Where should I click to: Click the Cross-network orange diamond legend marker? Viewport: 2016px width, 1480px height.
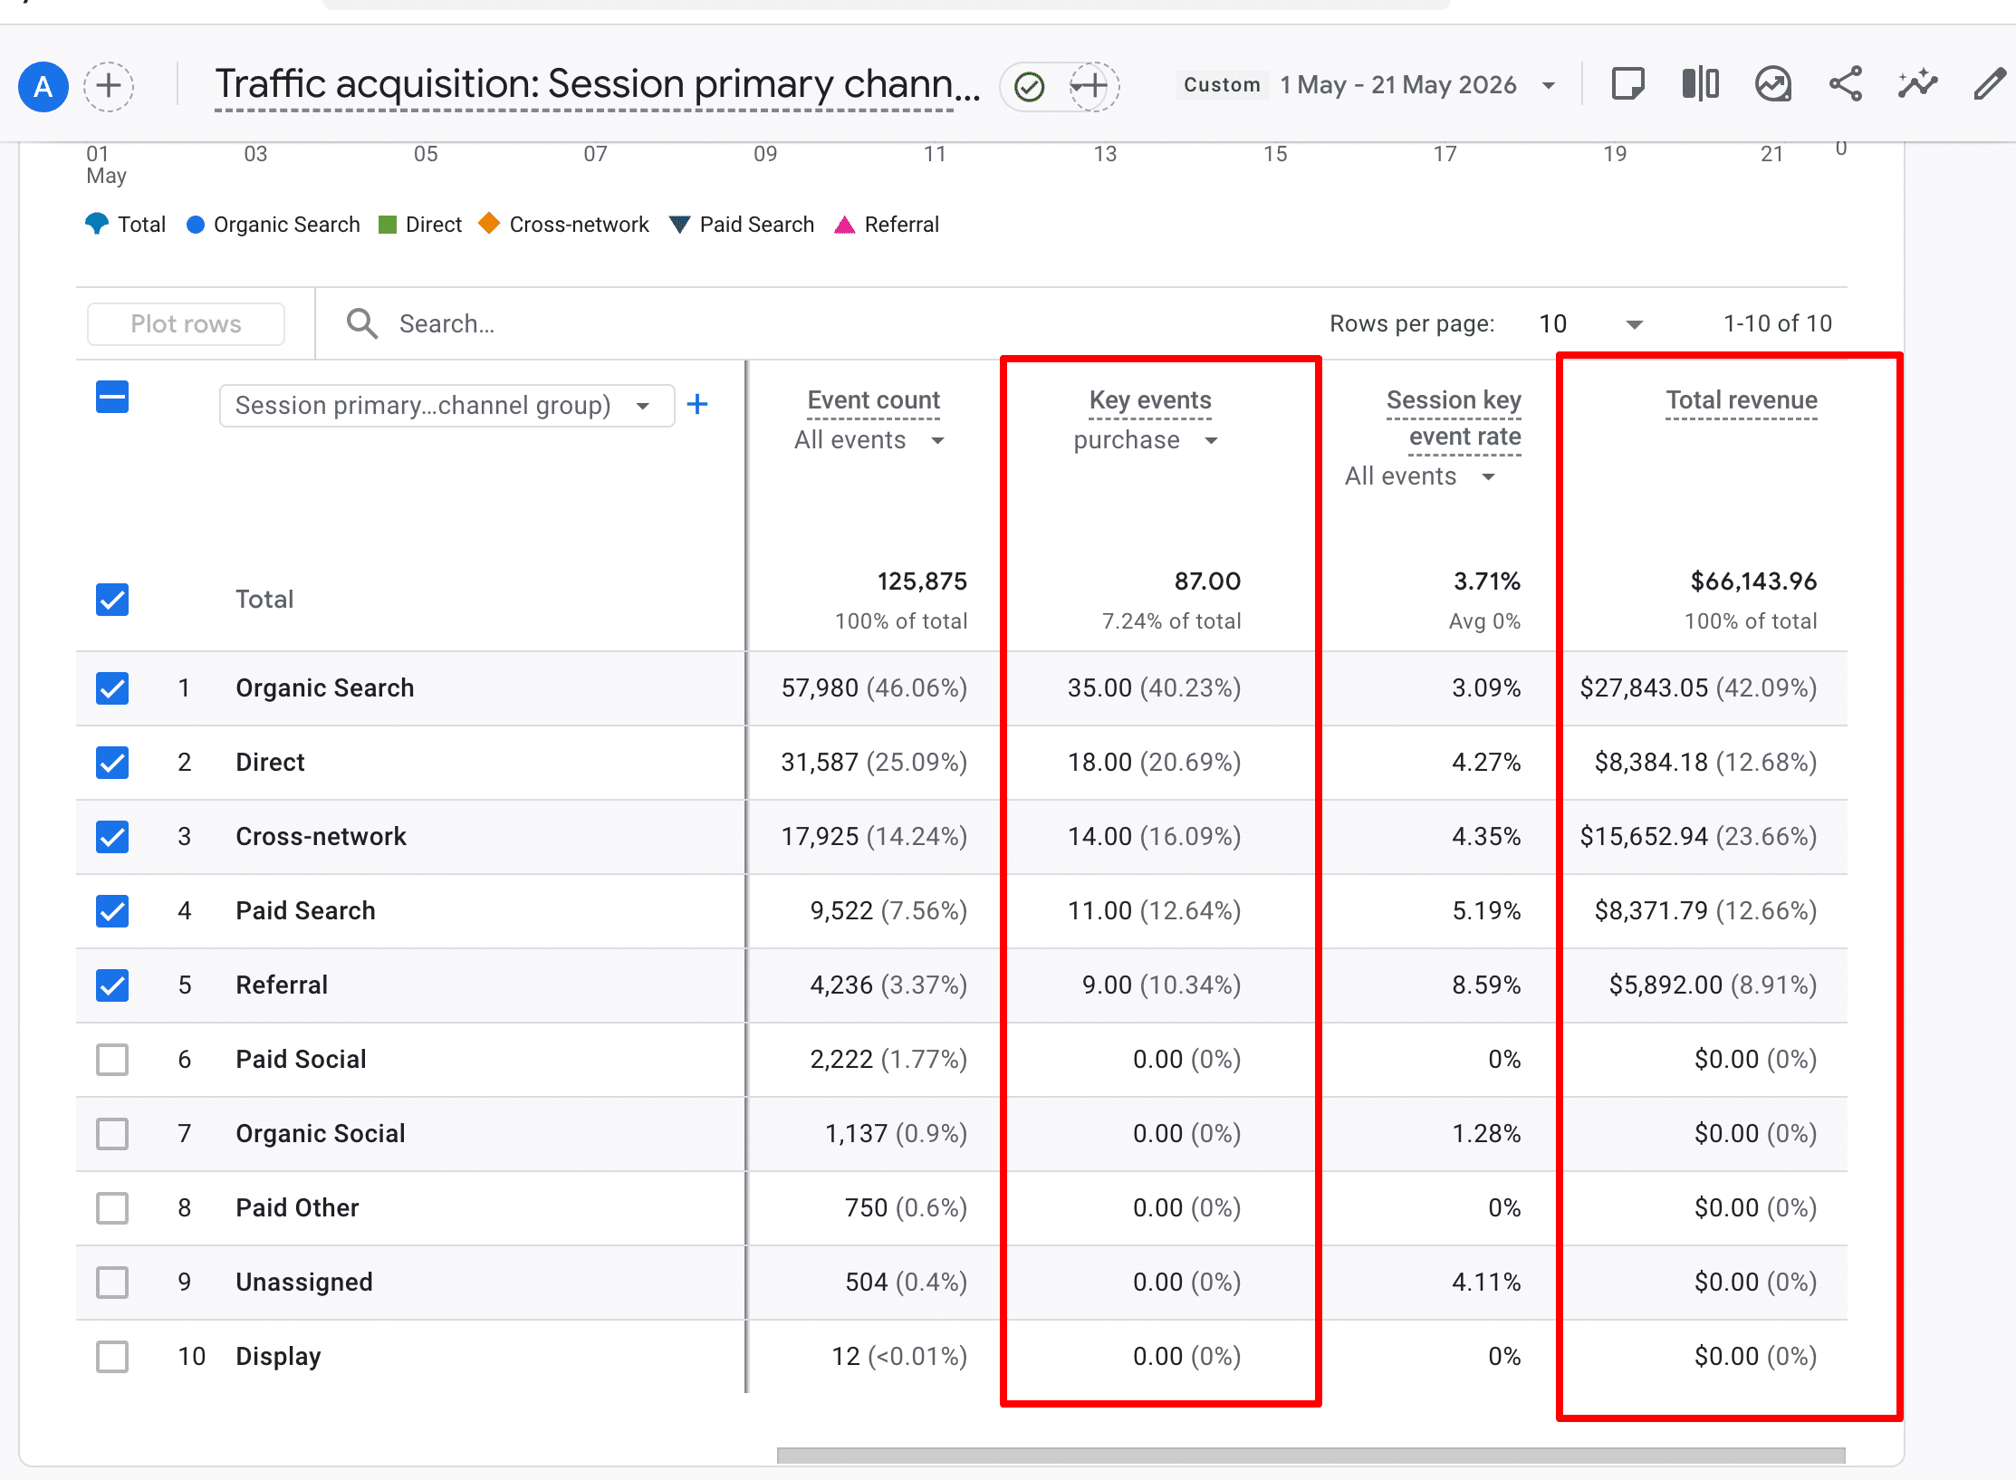[x=489, y=223]
